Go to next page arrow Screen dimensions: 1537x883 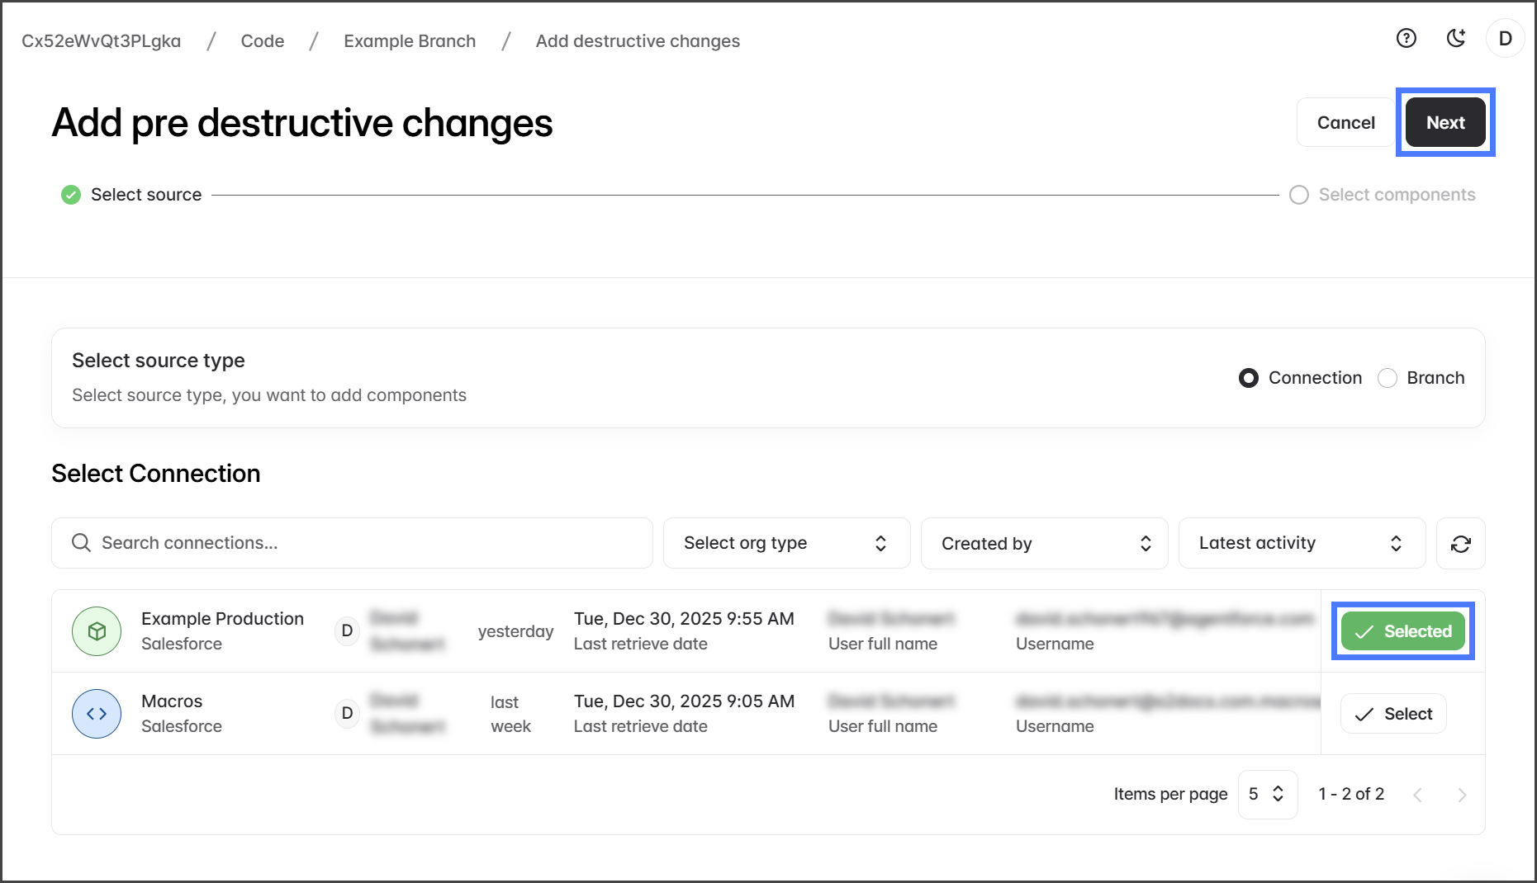1462,795
